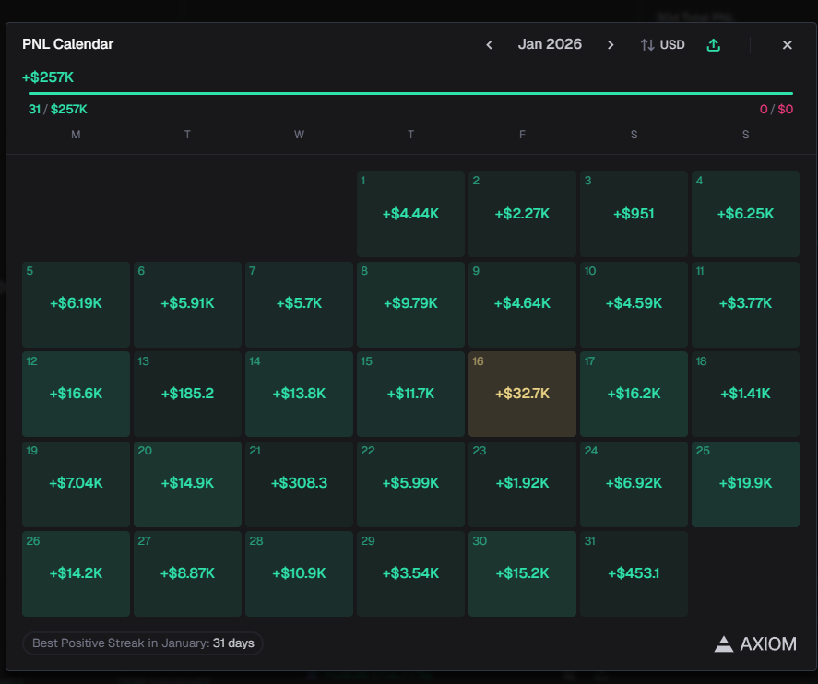Click day 9 cell +$4.64K
Image resolution: width=818 pixels, height=684 pixels.
(x=522, y=304)
